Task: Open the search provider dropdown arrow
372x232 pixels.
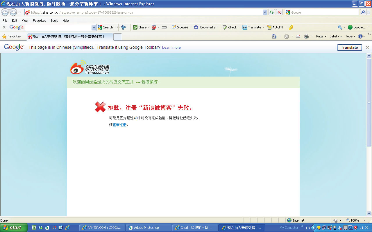Action: pos(369,12)
